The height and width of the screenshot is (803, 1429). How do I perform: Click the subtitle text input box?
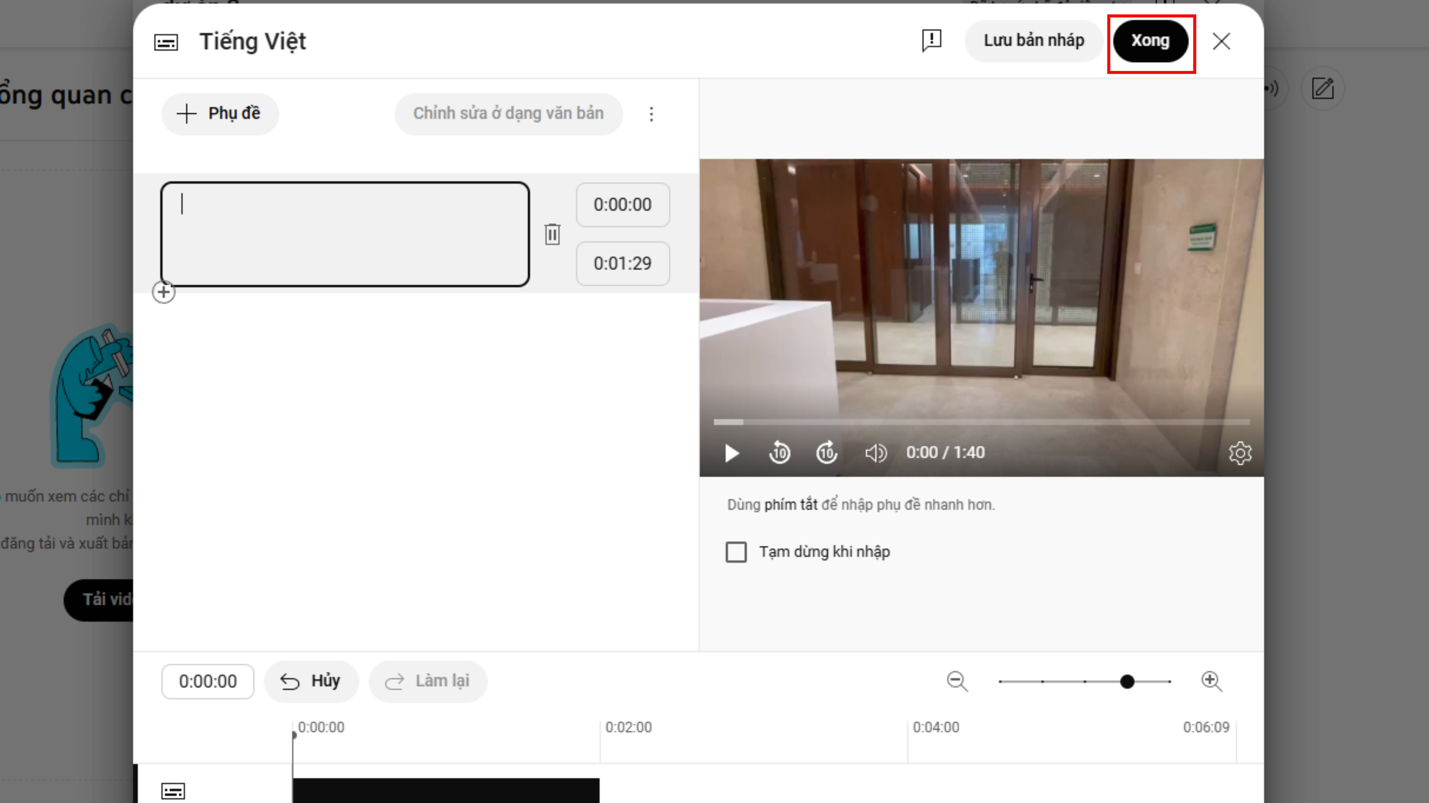[x=344, y=234]
